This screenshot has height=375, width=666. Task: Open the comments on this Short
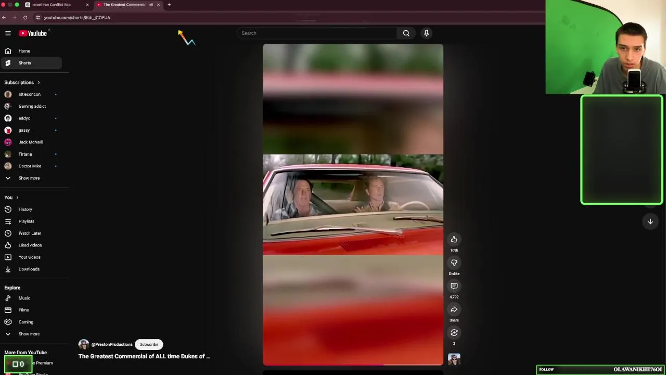pos(454,286)
